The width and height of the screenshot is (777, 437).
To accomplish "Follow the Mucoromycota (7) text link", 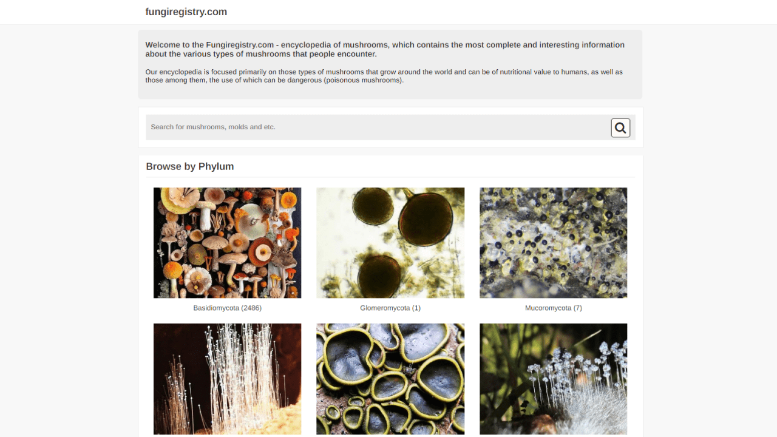I will 553,308.
